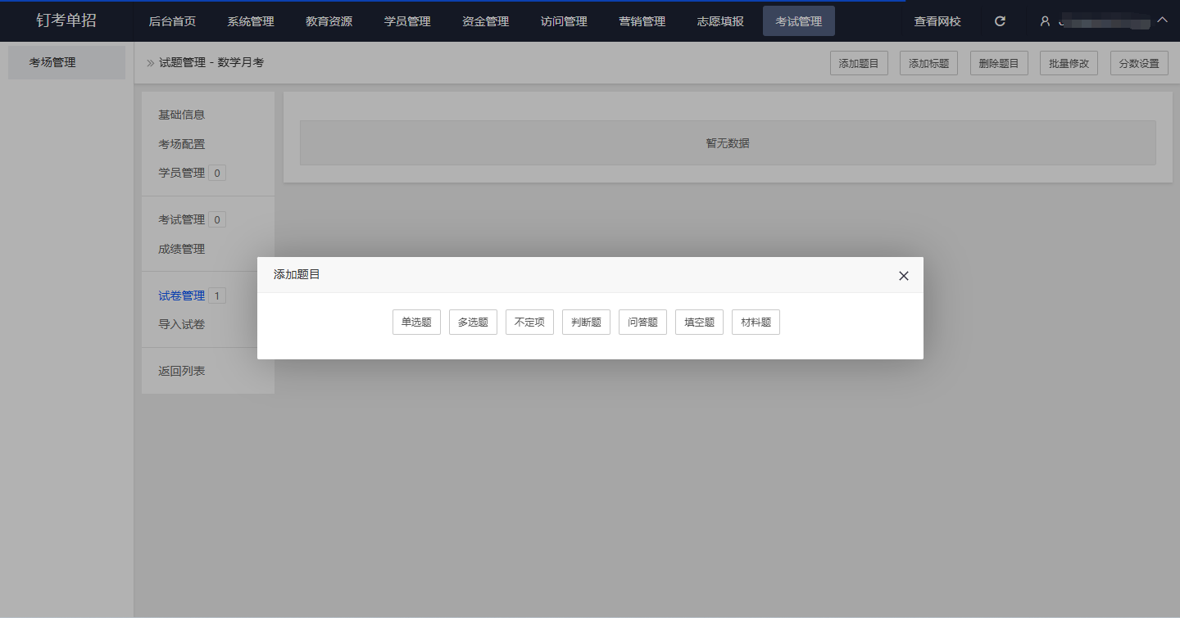This screenshot has width=1180, height=618.
Task: Pick 材料题 question type
Action: point(756,323)
